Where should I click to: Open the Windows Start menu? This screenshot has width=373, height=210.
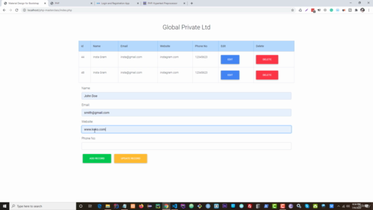click(x=5, y=206)
